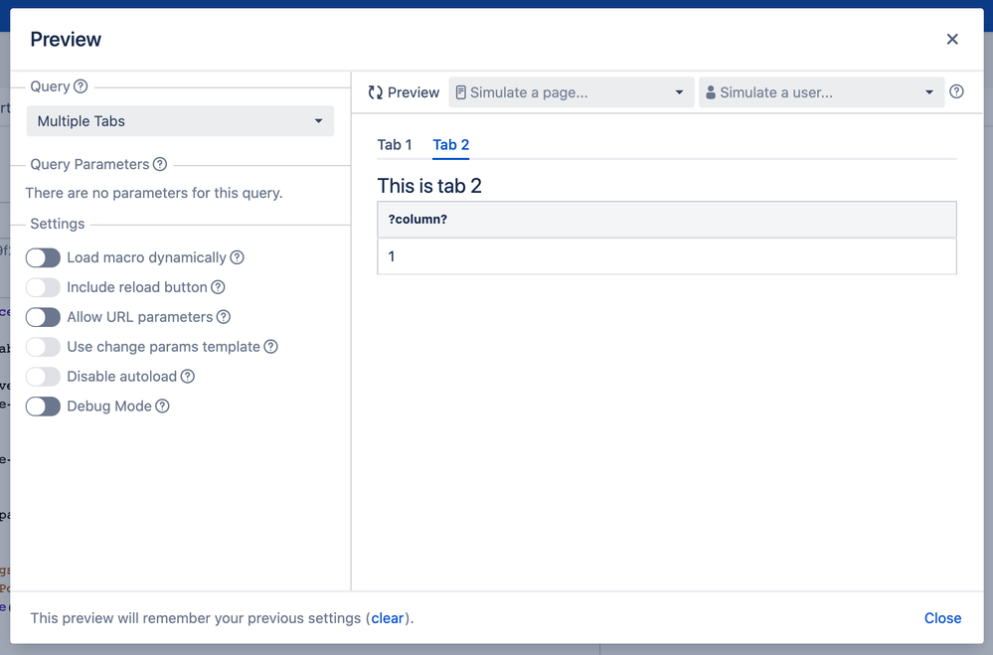Open the Simulate a user dropdown

coord(821,92)
